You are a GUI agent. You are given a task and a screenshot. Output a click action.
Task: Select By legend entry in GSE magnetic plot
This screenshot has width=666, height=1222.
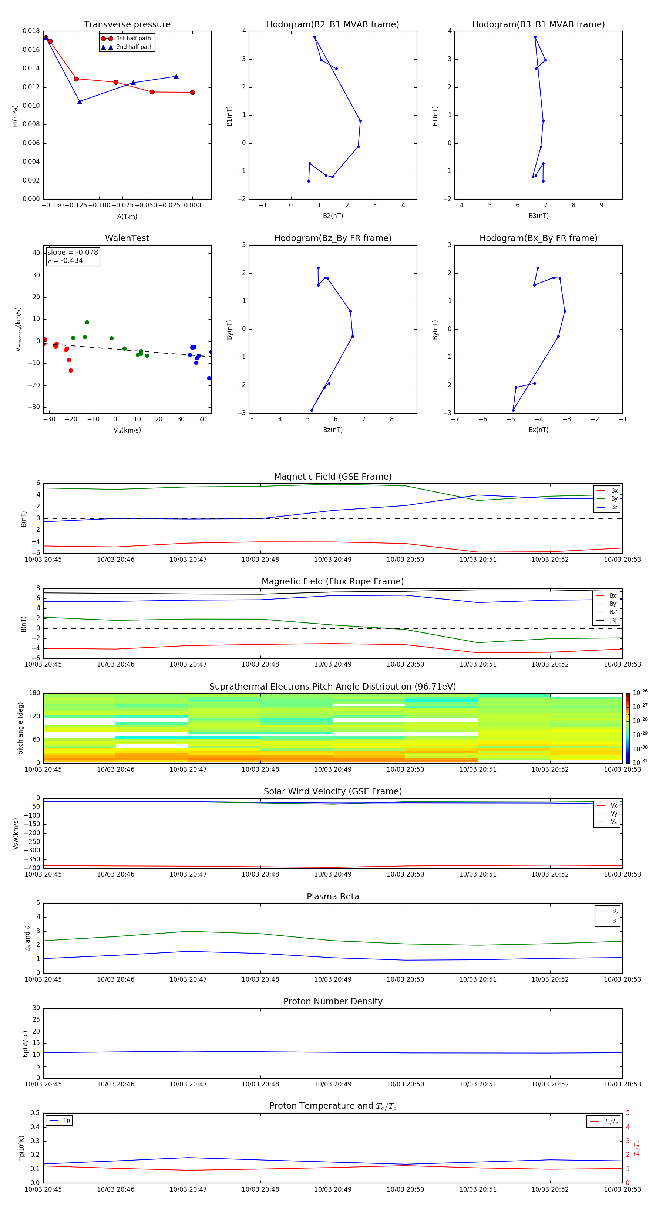(x=607, y=499)
